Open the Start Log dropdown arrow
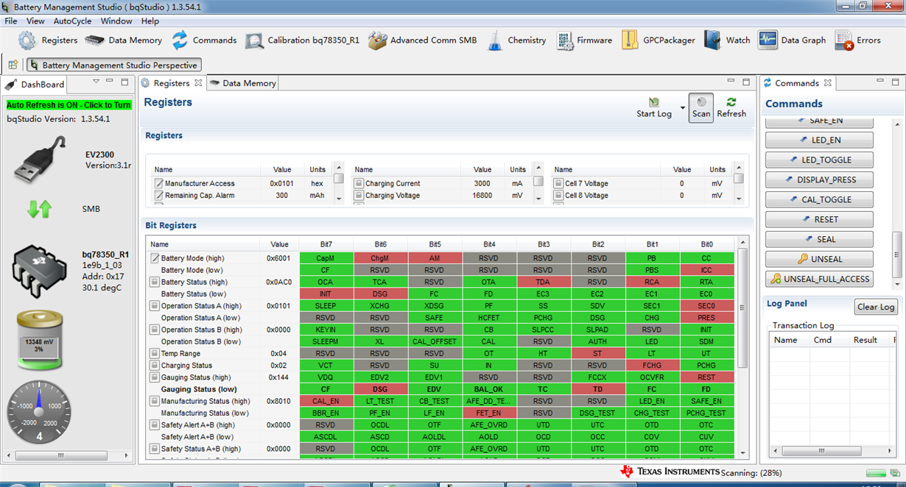This screenshot has width=906, height=487. click(x=683, y=108)
